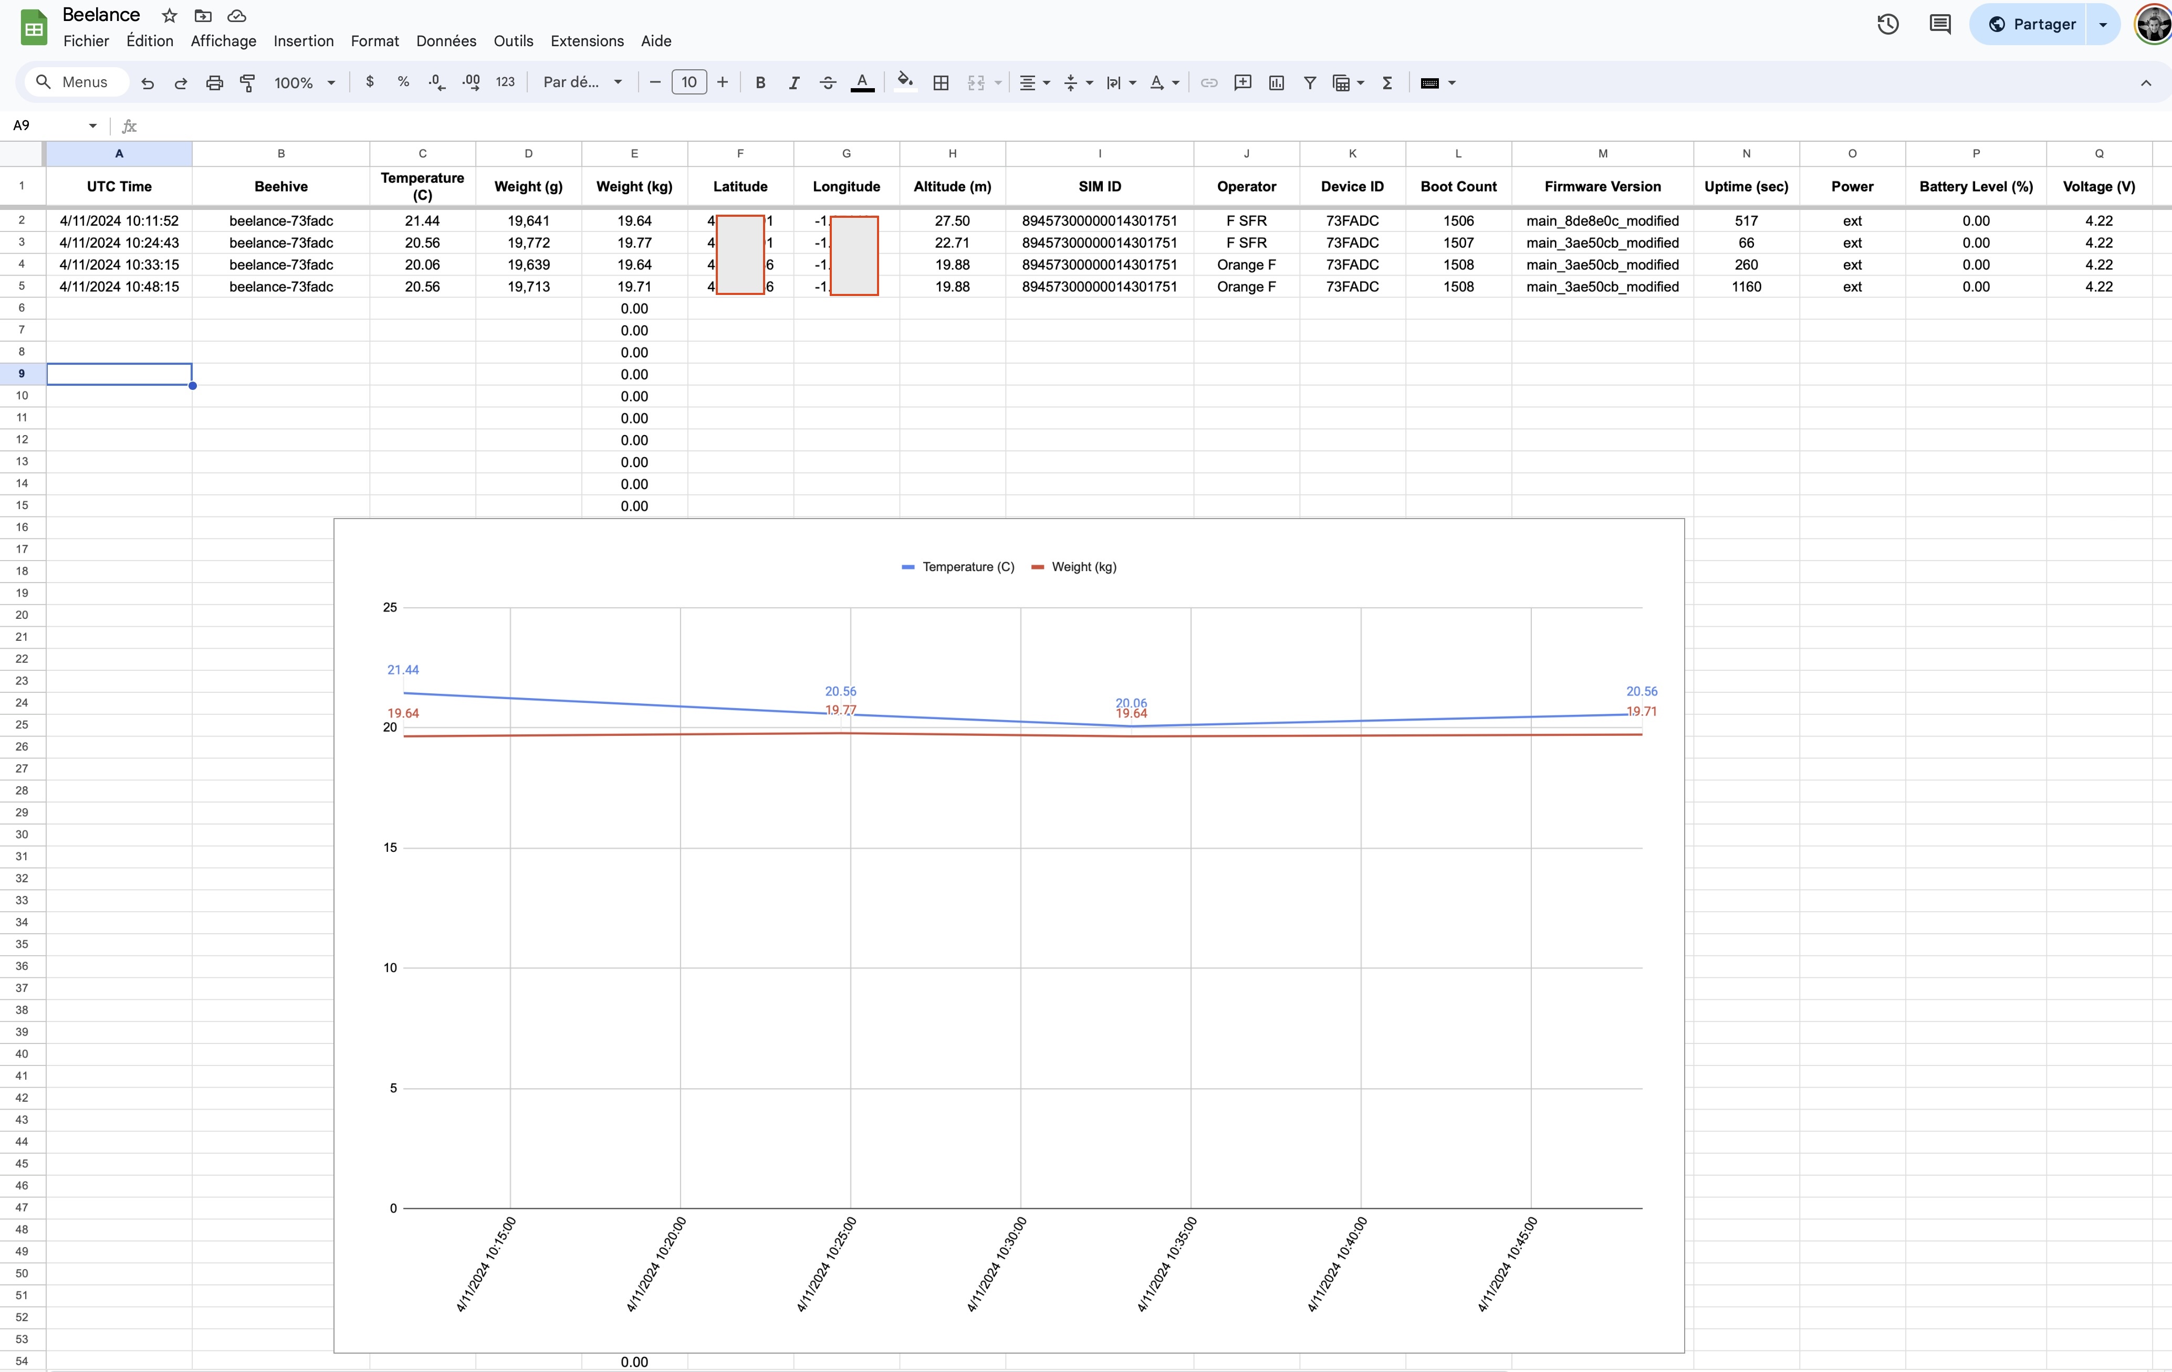The image size is (2172, 1372).
Task: Star the Beelance document
Action: pos(170,15)
